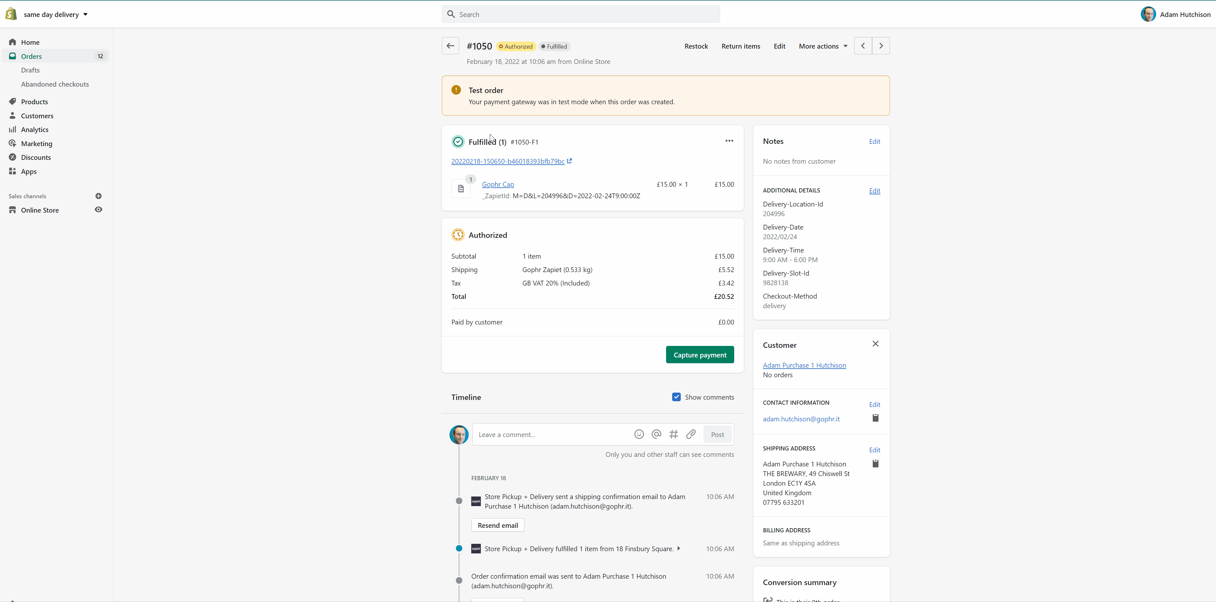Add a sales channel with plus icon
Viewport: 1216px width, 602px height.
(x=98, y=196)
